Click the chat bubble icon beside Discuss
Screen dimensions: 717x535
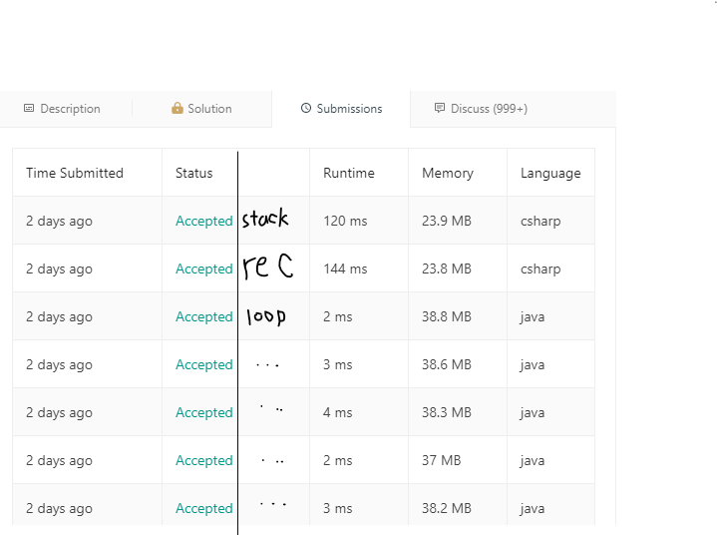[x=439, y=108]
